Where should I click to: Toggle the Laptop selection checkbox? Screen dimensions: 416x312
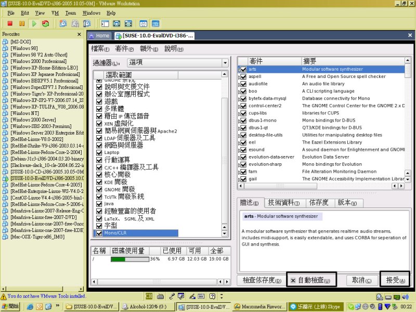(99, 152)
